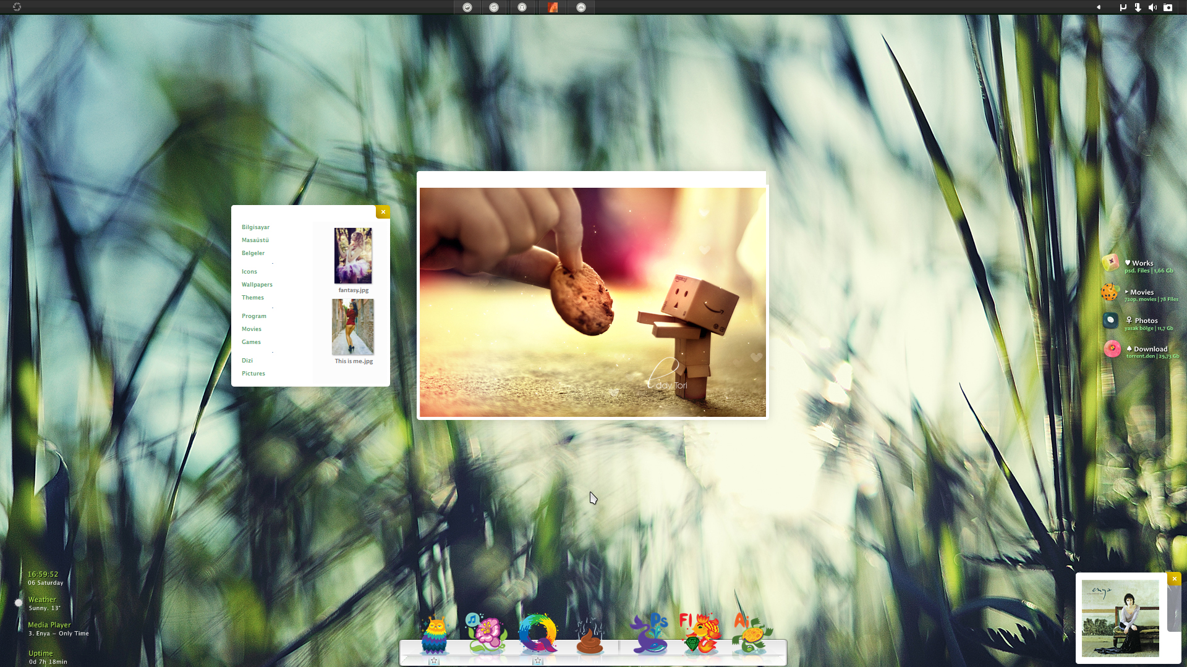Open Icons folder link
The width and height of the screenshot is (1187, 667).
(249, 272)
